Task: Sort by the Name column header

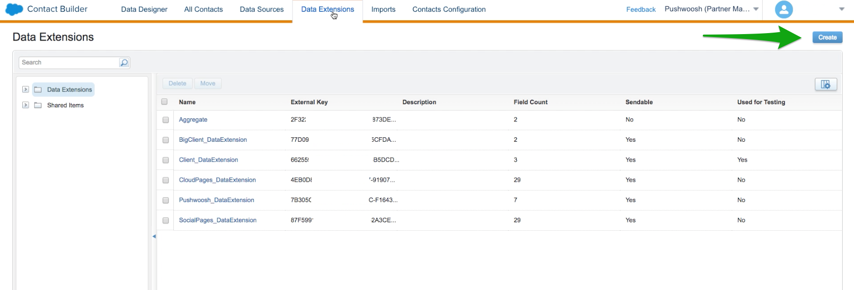Action: click(x=187, y=102)
